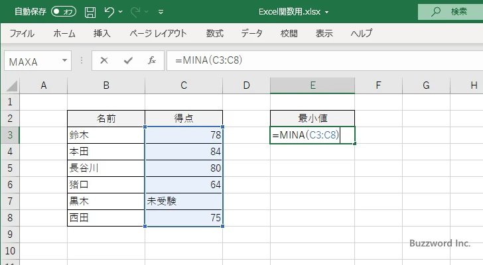Viewport: 483px width, 265px height.
Task: Cancel formula entry with X icon
Action: coord(104,60)
